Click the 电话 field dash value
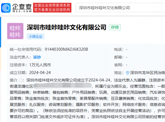 (127, 49)
